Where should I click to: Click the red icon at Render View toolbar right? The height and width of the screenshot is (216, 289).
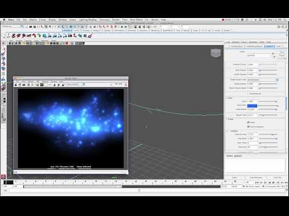[x=126, y=85]
